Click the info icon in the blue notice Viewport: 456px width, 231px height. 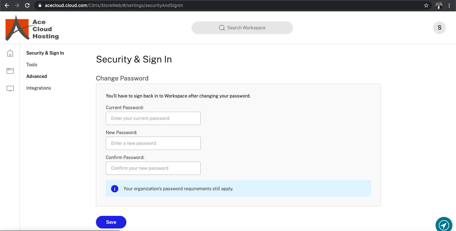(x=114, y=188)
